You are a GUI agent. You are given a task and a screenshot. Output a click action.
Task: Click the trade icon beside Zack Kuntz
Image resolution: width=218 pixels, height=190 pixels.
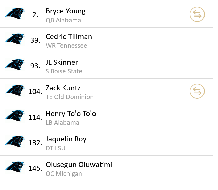coord(197,91)
